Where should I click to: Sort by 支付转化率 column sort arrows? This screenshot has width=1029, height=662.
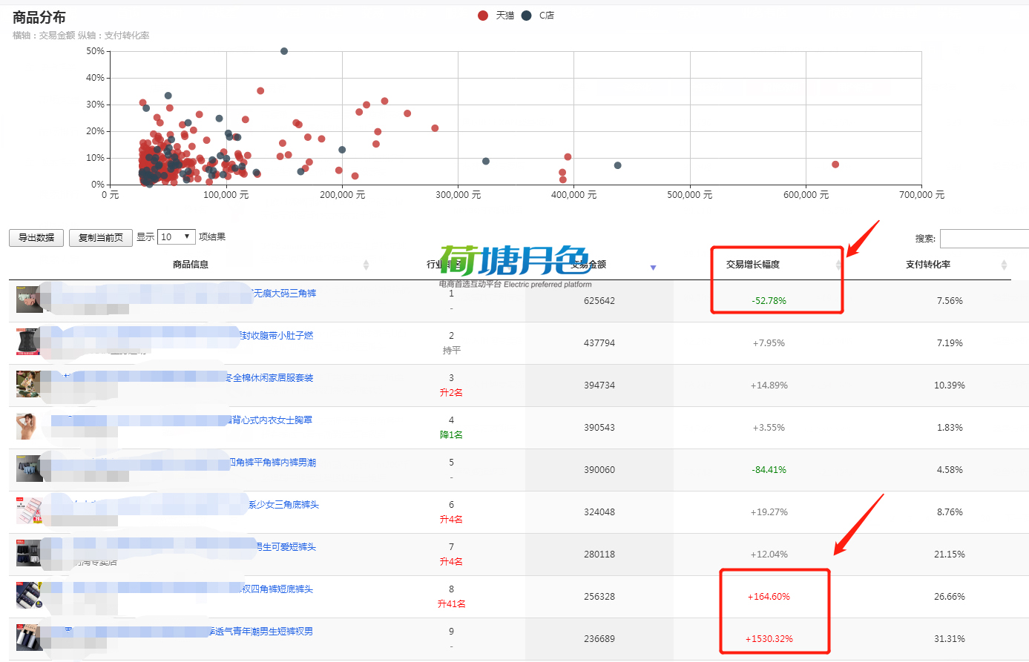(x=1004, y=265)
